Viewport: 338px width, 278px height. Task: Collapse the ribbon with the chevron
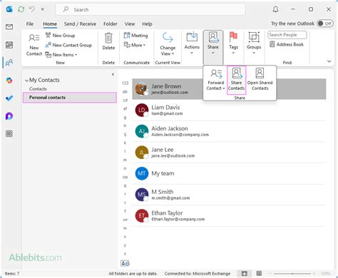[329, 61]
